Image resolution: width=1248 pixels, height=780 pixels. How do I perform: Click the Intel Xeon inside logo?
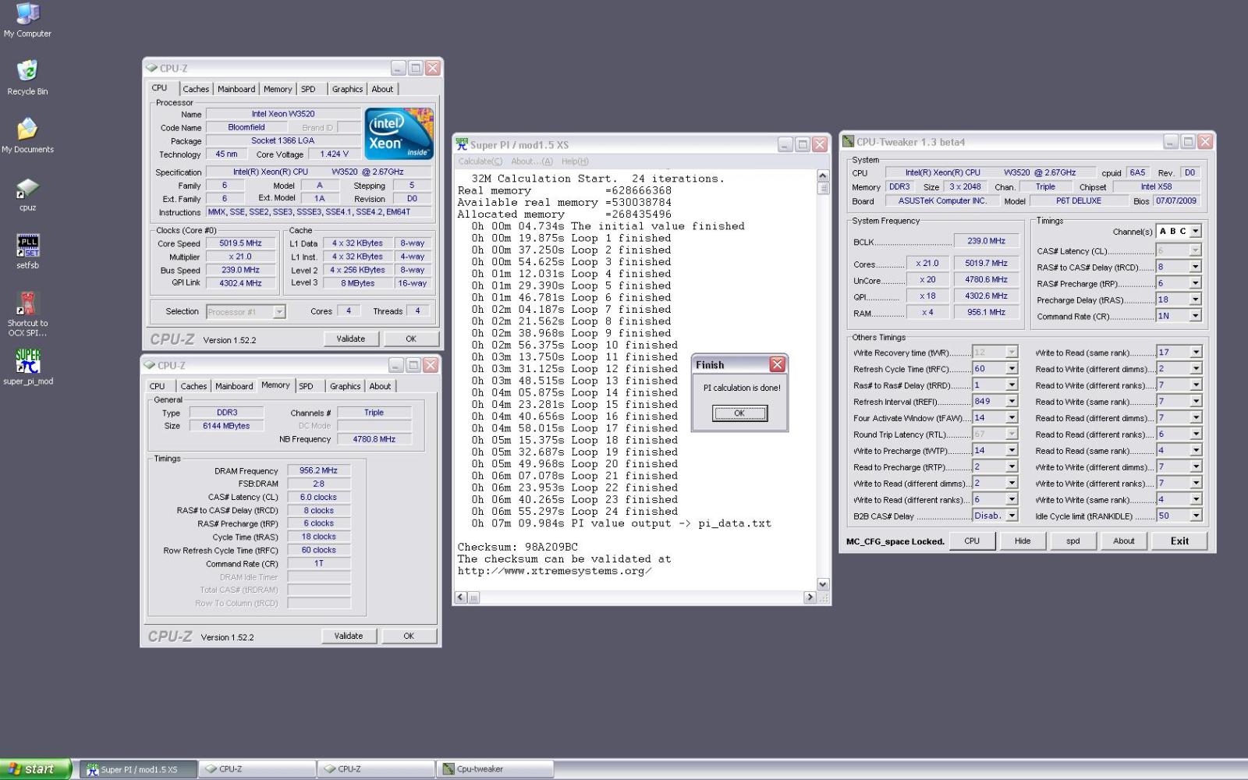tap(399, 133)
